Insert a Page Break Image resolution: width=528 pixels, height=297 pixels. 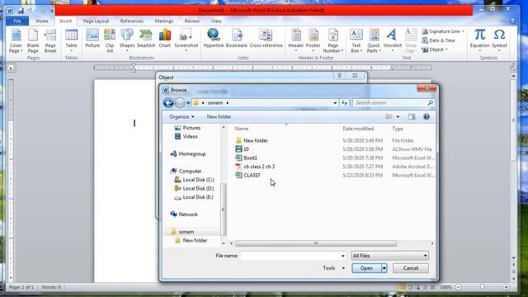coord(50,40)
